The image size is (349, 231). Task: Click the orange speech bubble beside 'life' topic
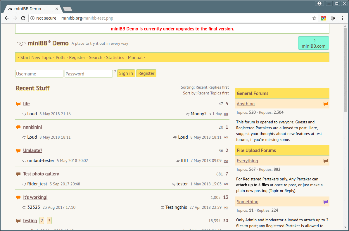[x=18, y=104]
